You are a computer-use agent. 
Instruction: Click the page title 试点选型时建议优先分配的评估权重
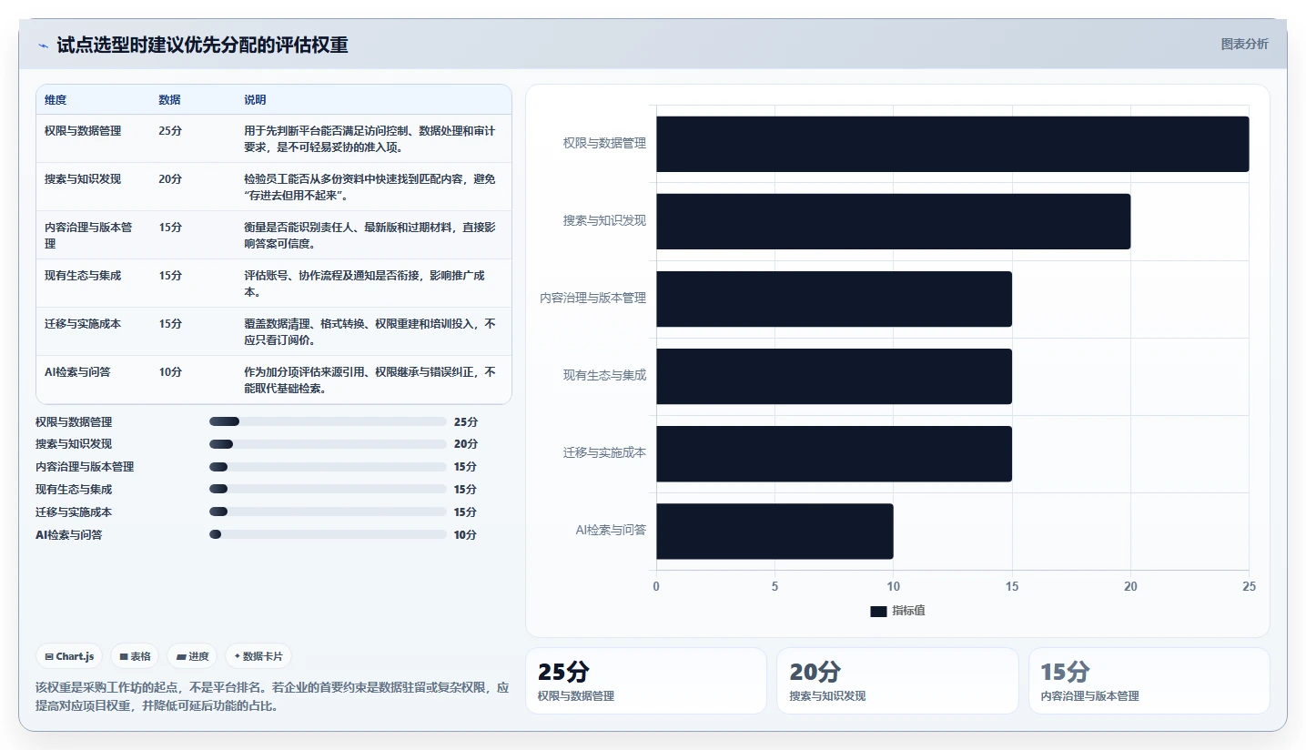coord(202,45)
